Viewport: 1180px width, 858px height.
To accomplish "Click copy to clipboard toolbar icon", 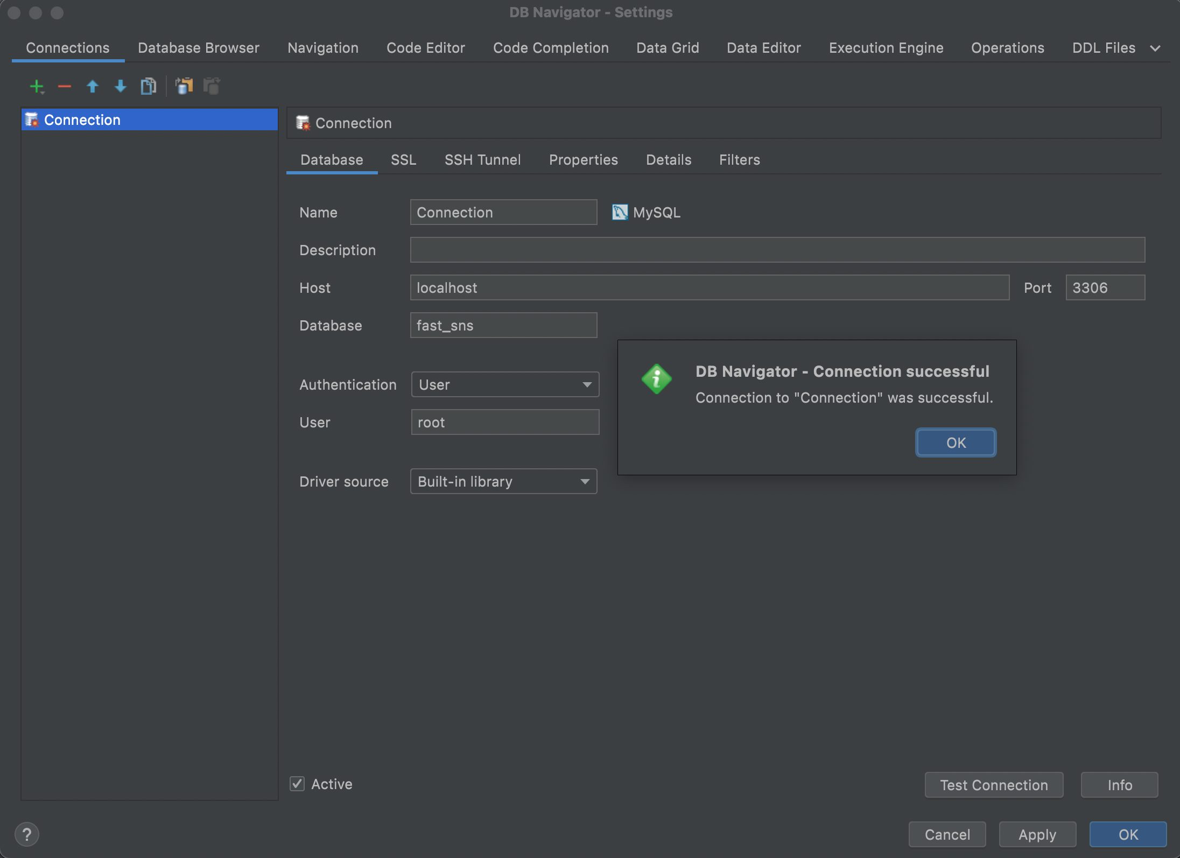I will click(184, 86).
